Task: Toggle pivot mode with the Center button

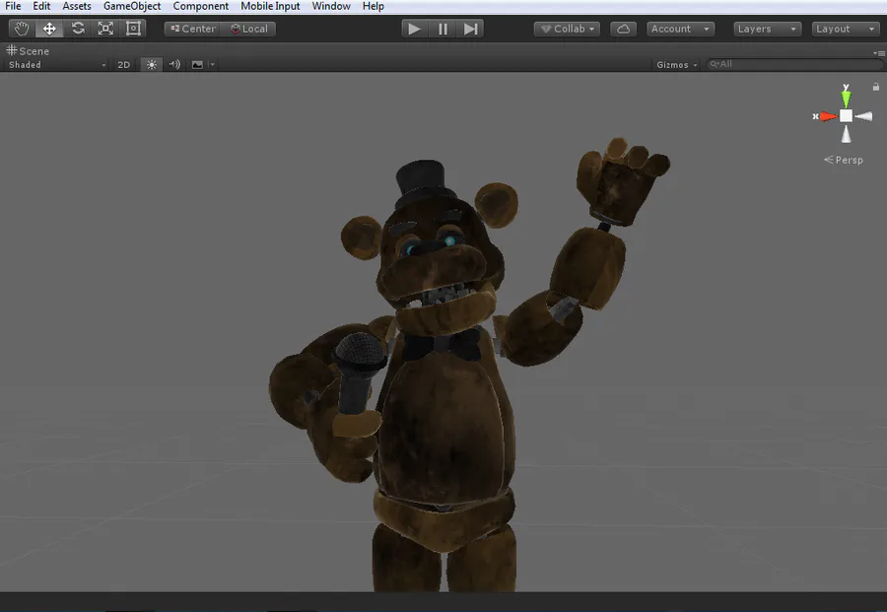Action: [193, 29]
